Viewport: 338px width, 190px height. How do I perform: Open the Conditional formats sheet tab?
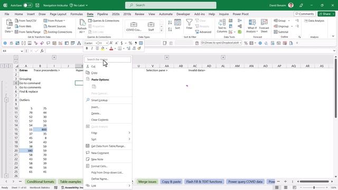[x=40, y=182]
